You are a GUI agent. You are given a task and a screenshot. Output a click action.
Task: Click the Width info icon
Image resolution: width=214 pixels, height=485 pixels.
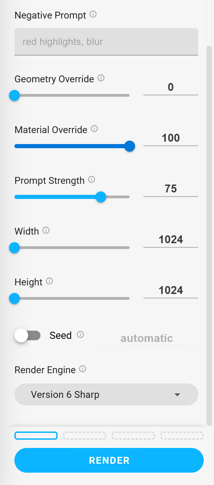46,230
